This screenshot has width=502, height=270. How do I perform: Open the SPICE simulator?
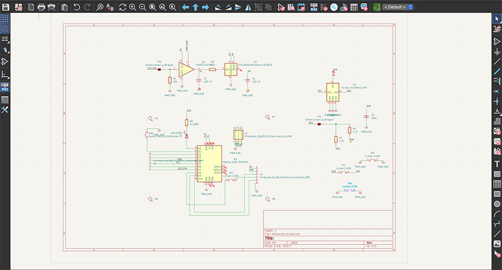tap(334, 7)
